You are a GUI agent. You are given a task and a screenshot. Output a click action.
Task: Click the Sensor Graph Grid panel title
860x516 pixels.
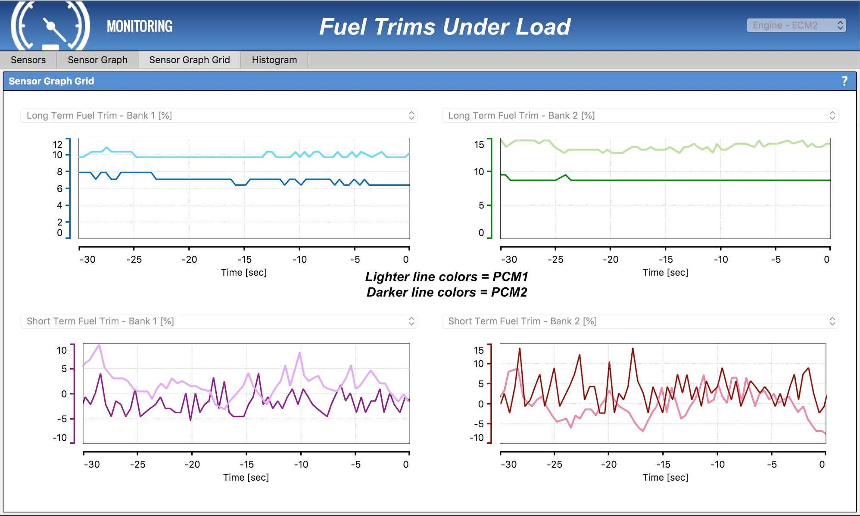pyautogui.click(x=51, y=81)
